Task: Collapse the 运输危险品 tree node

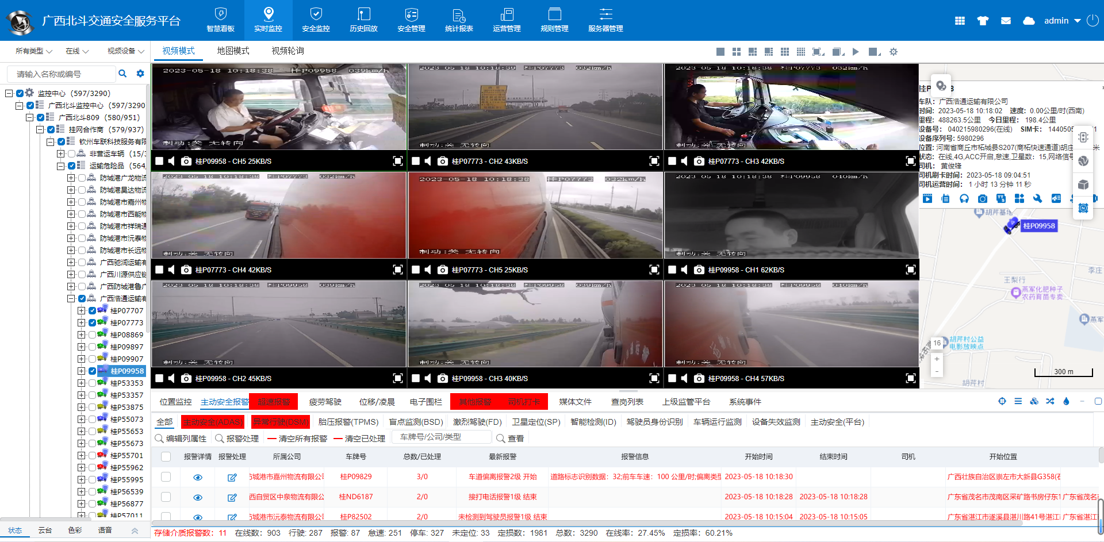Action: 60,166
